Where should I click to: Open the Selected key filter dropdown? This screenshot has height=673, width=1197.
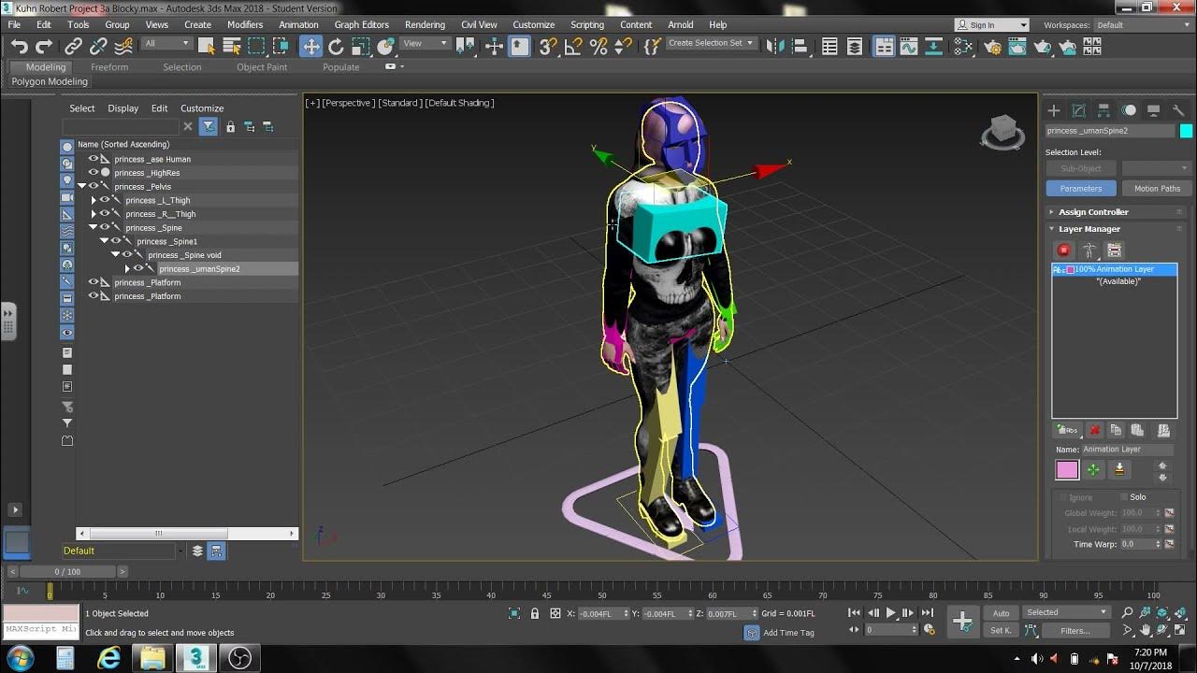[x=1066, y=612]
